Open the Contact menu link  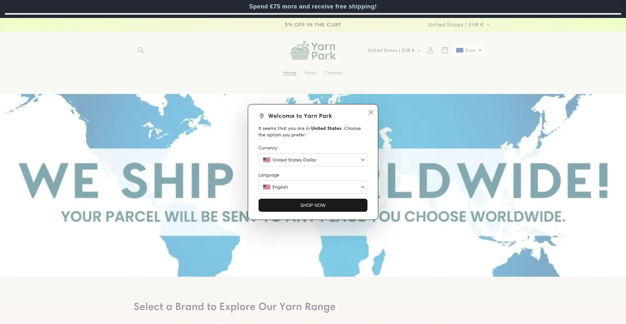click(333, 73)
